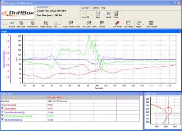Image resolution: width=182 pixels, height=131 pixels.
Task: Close the Graph : Data panel
Action: click(x=141, y=94)
